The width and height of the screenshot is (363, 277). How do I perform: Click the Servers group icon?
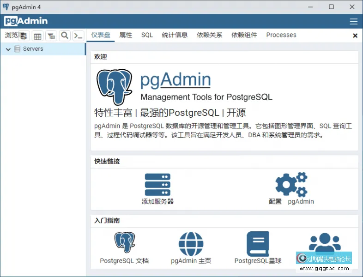coord(17,49)
